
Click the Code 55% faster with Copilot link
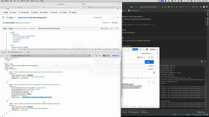[x=49, y=28]
